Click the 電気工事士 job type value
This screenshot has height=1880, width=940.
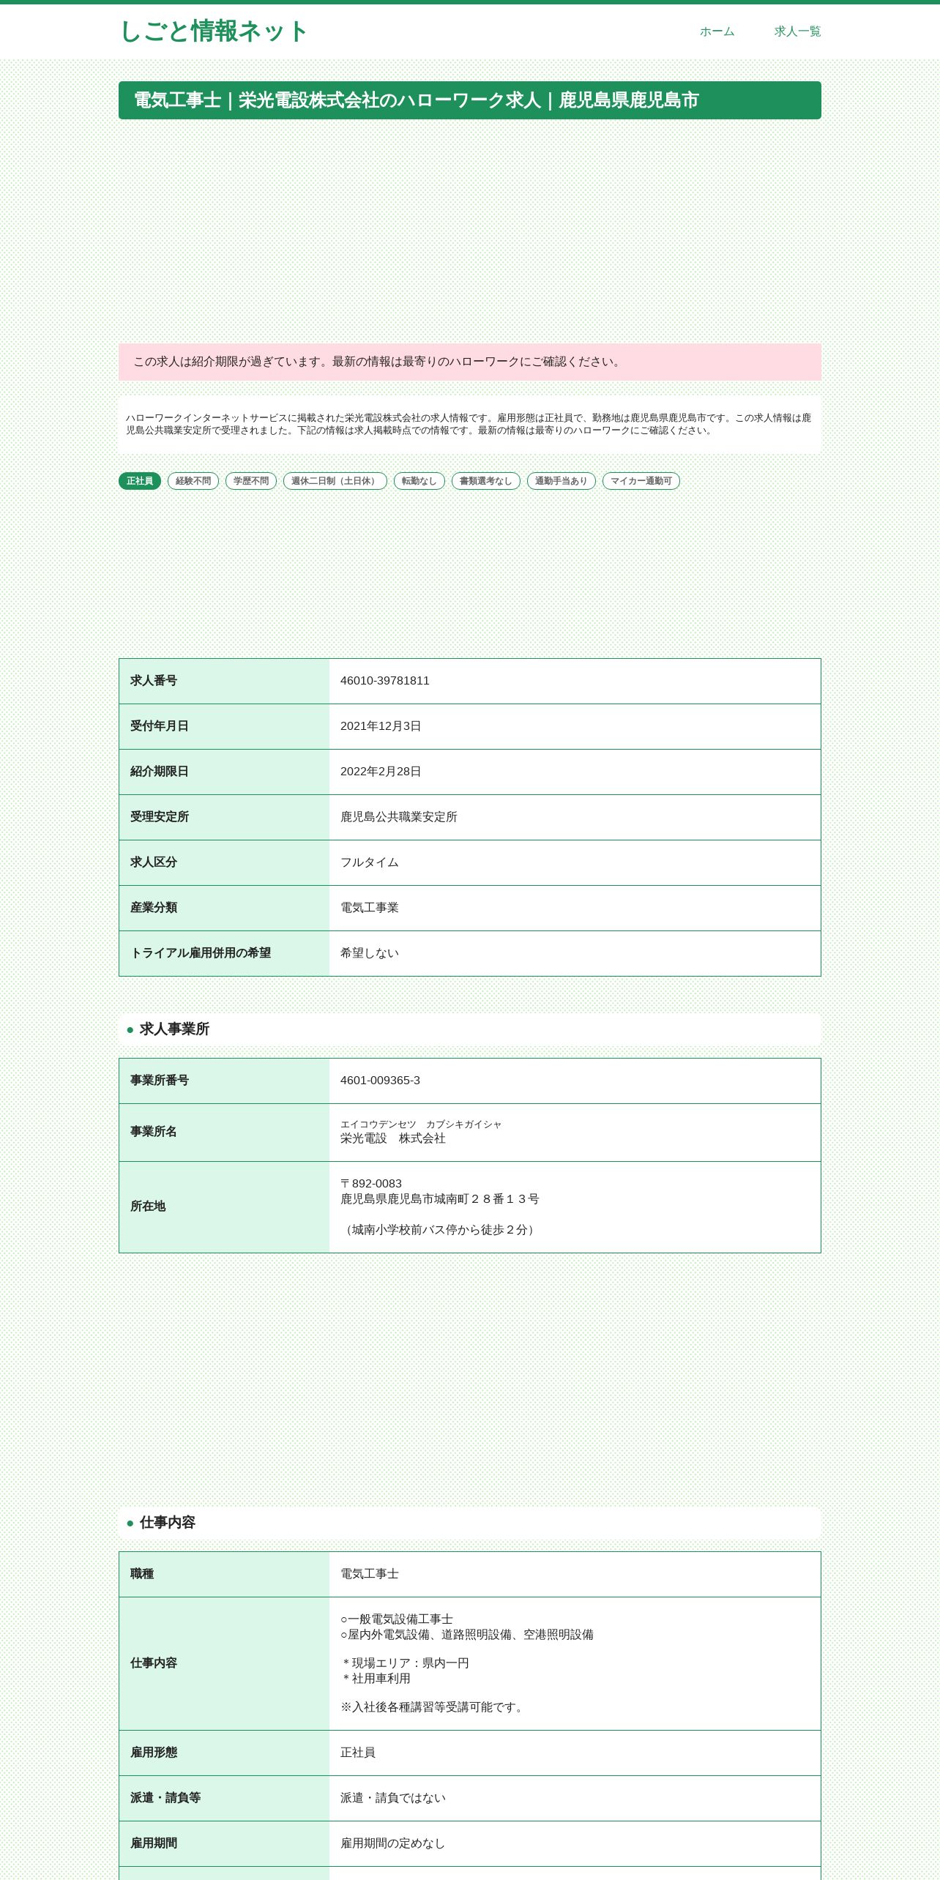coord(370,1574)
